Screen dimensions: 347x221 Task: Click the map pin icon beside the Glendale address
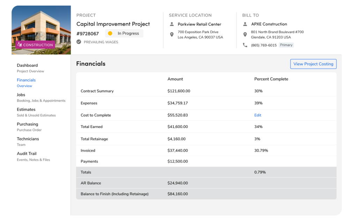pos(245,35)
